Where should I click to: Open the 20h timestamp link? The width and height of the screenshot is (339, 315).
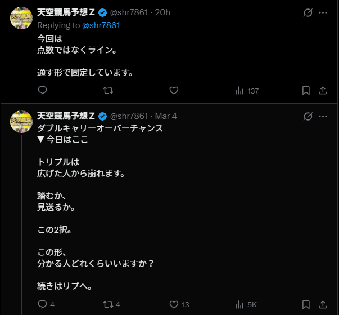click(164, 12)
